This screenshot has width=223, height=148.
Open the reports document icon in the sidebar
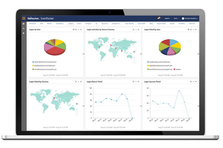pos(24,33)
